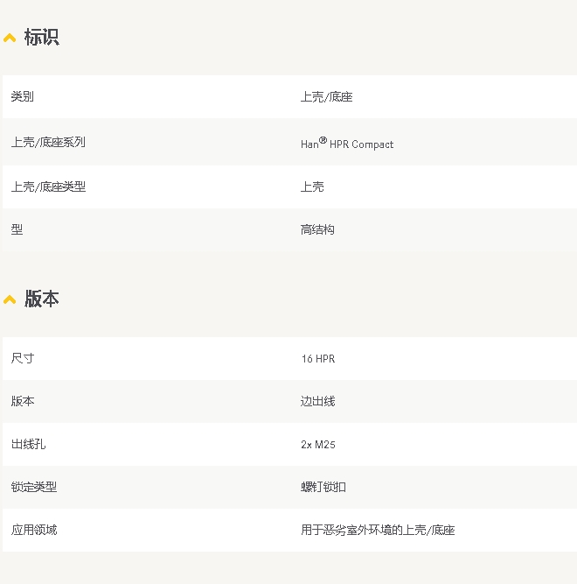Click the 上壳/底座系列 label
Screen dimensions: 577x584
click(x=48, y=142)
